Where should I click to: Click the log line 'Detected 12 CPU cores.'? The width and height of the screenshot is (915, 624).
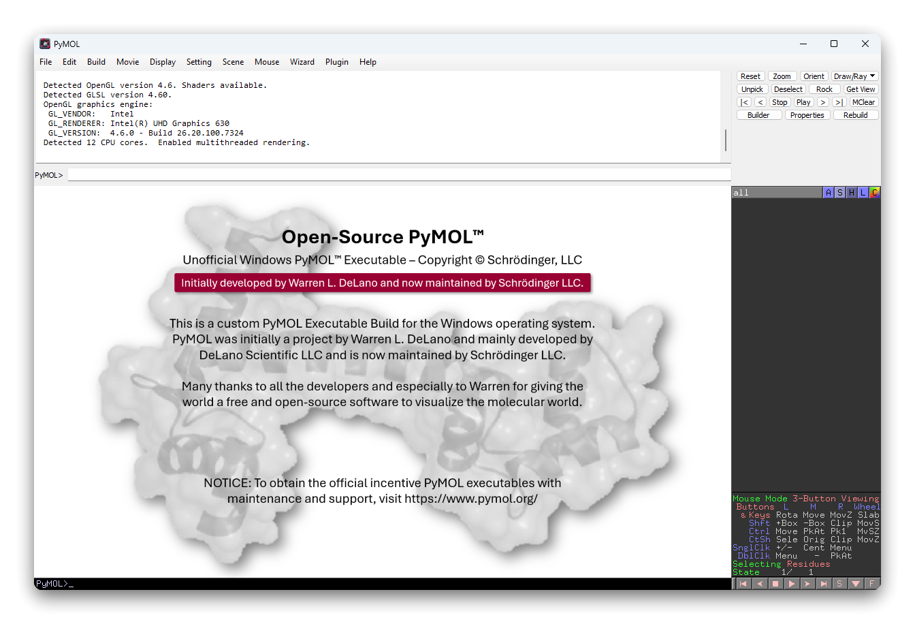coord(95,142)
